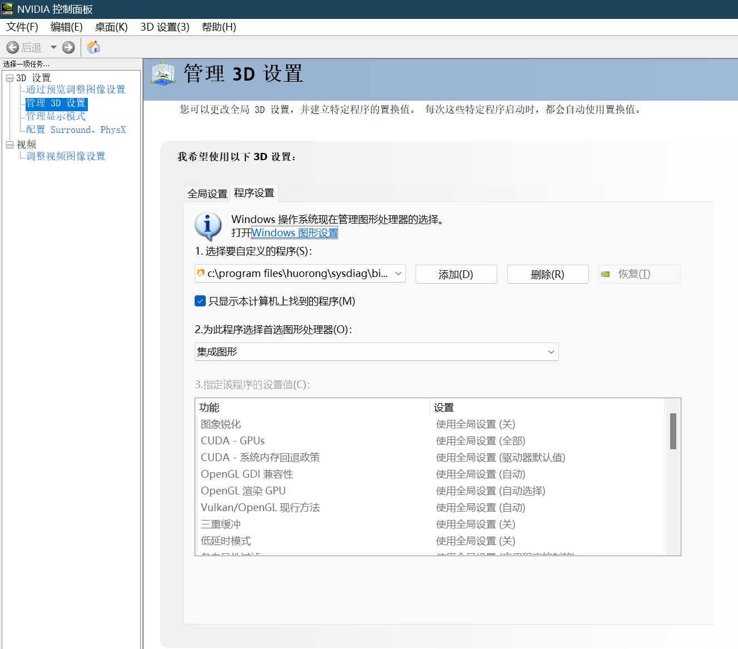
Task: Select 通过预览调整图像设置 in tree
Action: pos(76,90)
